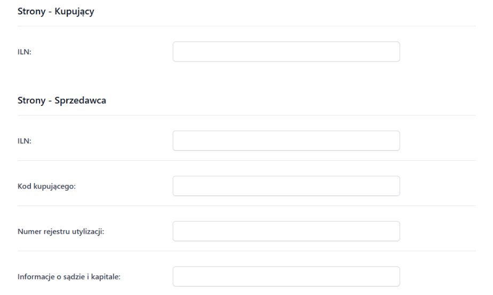Select the buyer code text box
Screen dimensions: 493x295
pos(286,186)
